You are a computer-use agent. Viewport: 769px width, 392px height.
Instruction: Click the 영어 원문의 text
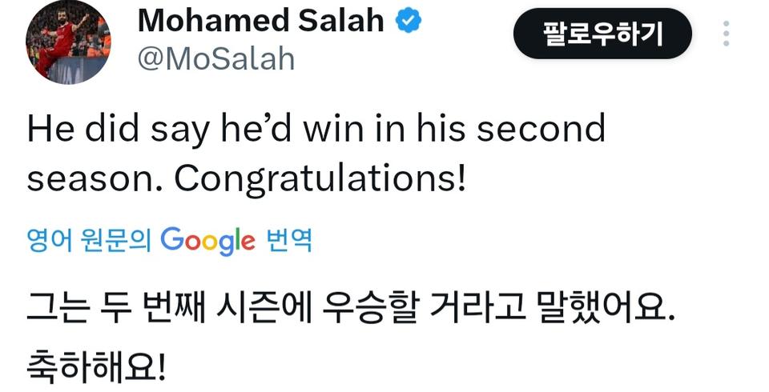point(89,240)
